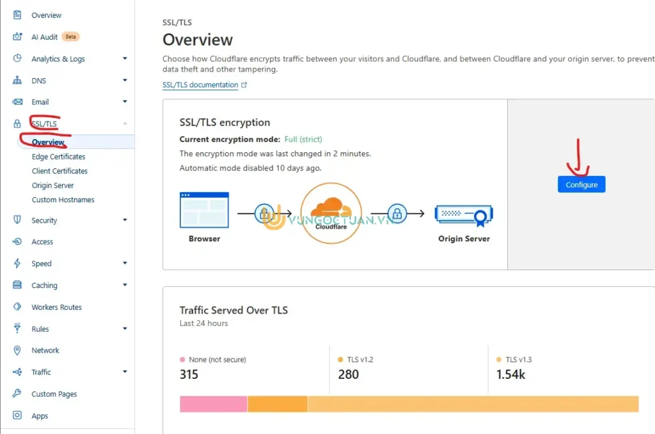Click the 'Last 24 hours' subtitle
This screenshot has height=434, width=655.
coord(204,323)
